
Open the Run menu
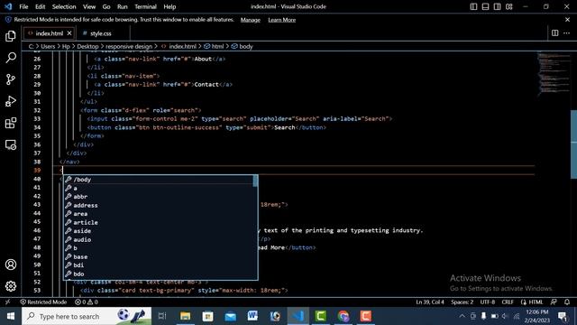pos(123,6)
